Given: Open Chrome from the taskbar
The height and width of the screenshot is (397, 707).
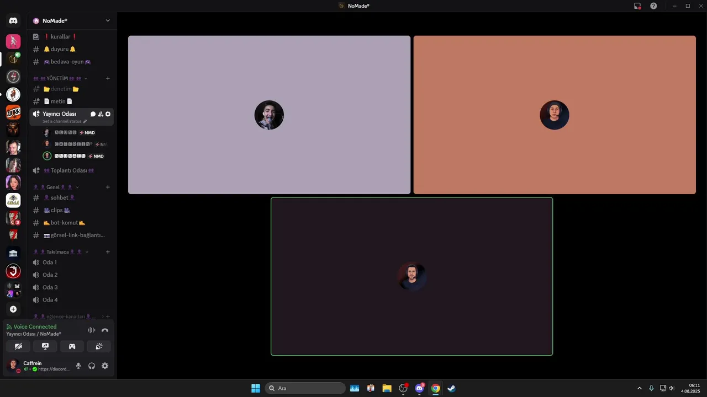Looking at the screenshot, I should pyautogui.click(x=435, y=388).
